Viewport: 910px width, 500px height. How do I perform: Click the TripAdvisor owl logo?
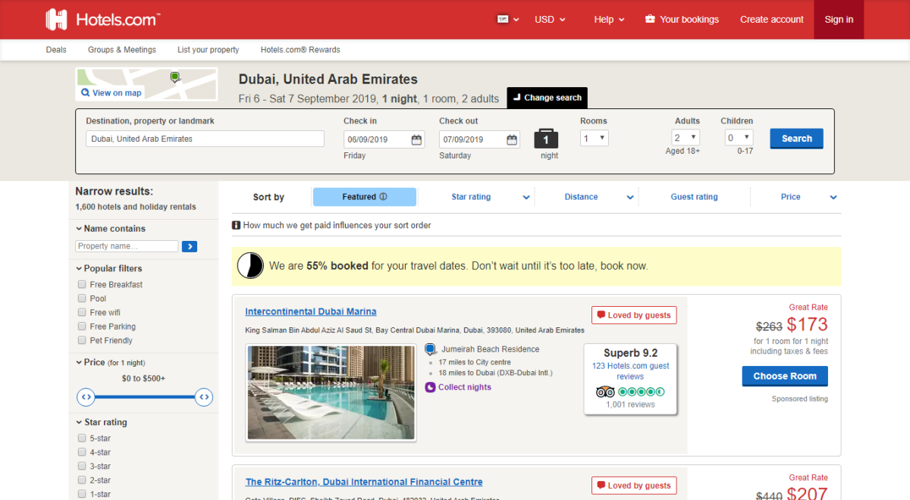605,392
